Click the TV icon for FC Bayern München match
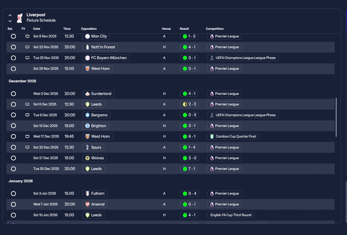The width and height of the screenshot is (347, 235). pyautogui.click(x=27, y=58)
